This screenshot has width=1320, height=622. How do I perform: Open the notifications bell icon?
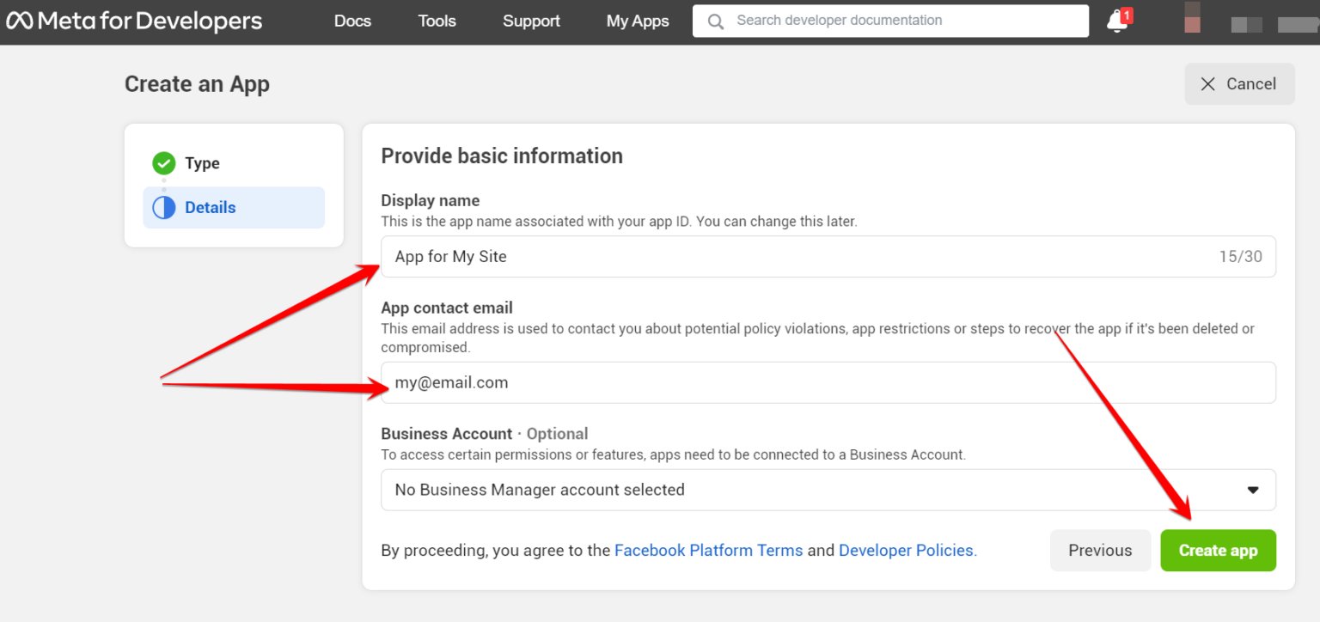(1117, 21)
